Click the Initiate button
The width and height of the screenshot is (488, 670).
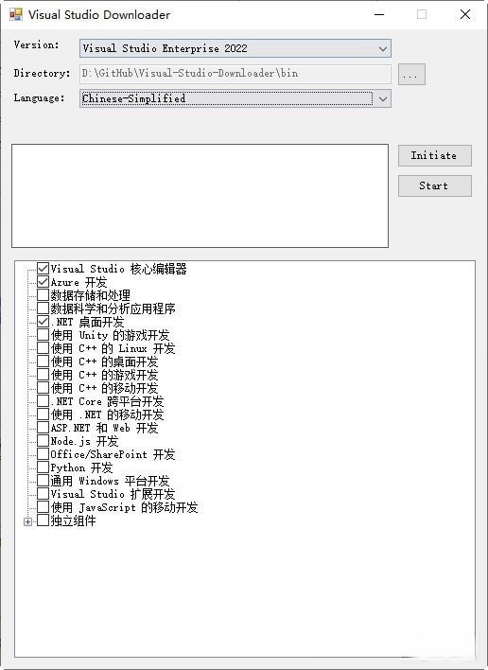(435, 155)
